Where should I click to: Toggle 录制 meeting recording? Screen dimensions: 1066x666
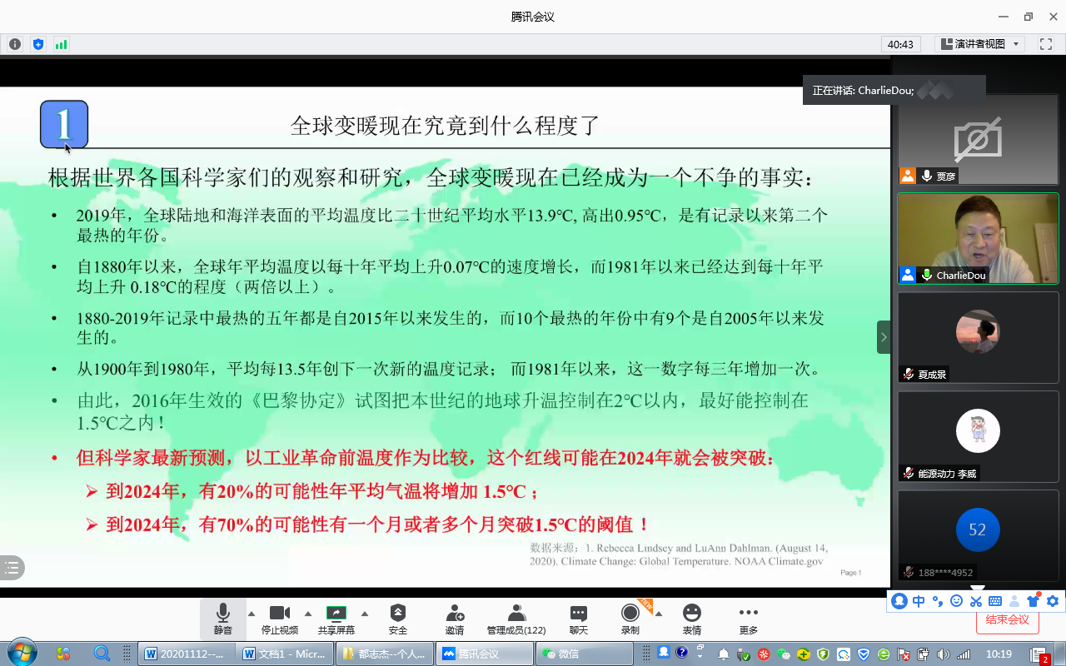(x=630, y=619)
